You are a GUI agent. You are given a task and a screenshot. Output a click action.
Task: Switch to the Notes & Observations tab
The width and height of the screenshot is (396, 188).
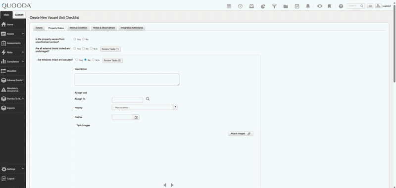pyautogui.click(x=104, y=28)
